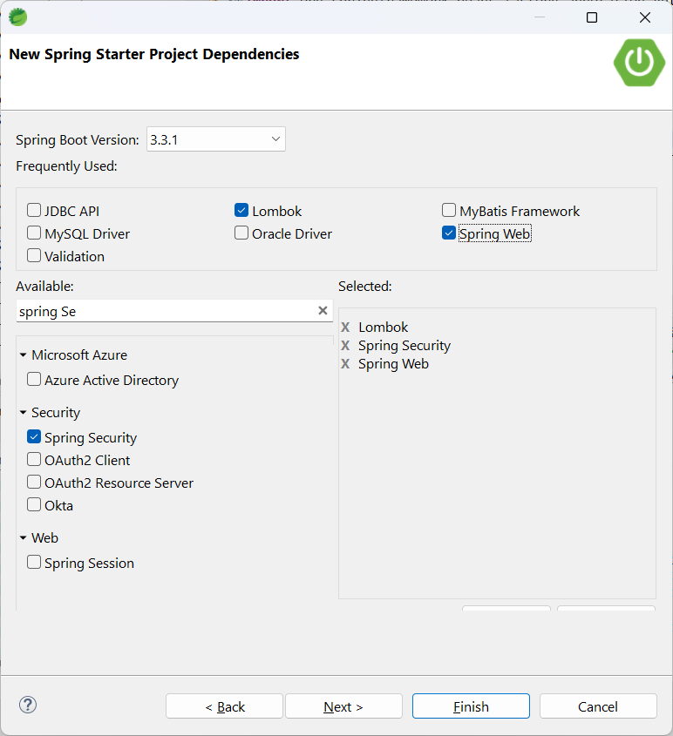
Task: Click Finish to create the project
Action: click(471, 706)
